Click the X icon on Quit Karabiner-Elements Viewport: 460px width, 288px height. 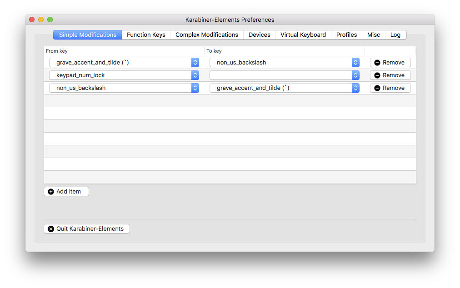[51, 228]
